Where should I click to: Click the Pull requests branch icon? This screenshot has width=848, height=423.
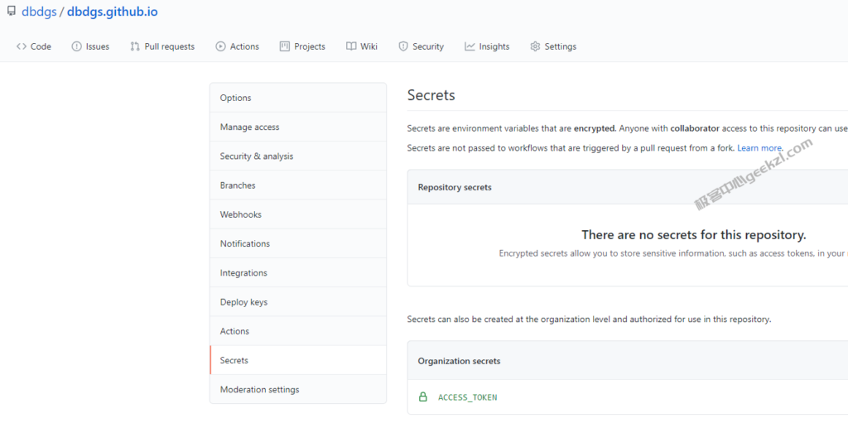tap(135, 46)
